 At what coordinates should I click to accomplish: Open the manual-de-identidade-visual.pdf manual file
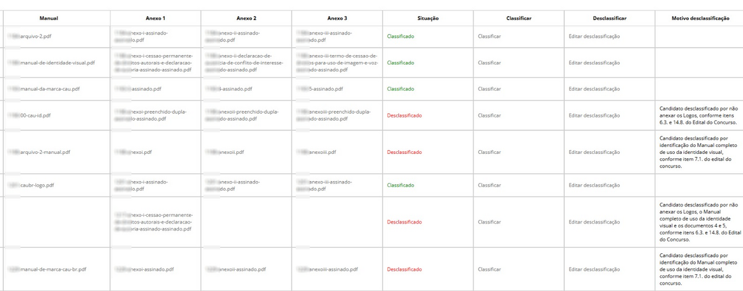point(57,62)
